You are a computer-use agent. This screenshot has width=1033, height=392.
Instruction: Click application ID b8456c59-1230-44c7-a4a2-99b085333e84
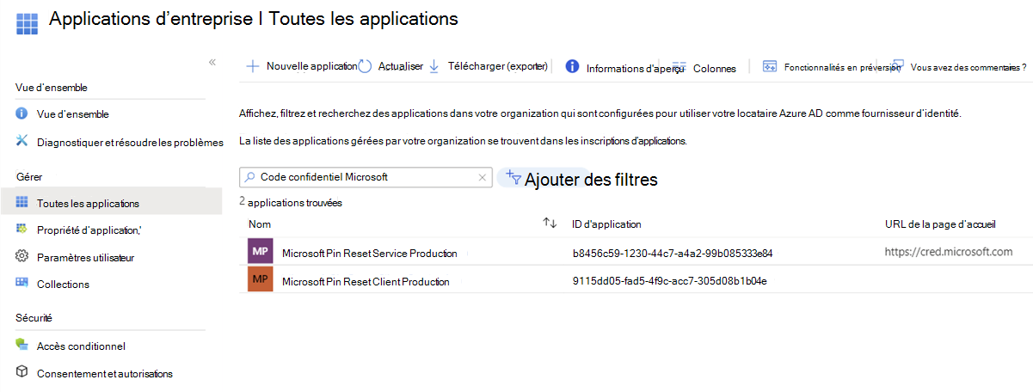tap(673, 254)
